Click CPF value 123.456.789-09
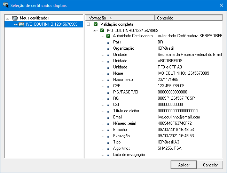This screenshot has height=173, width=227. click(x=171, y=86)
